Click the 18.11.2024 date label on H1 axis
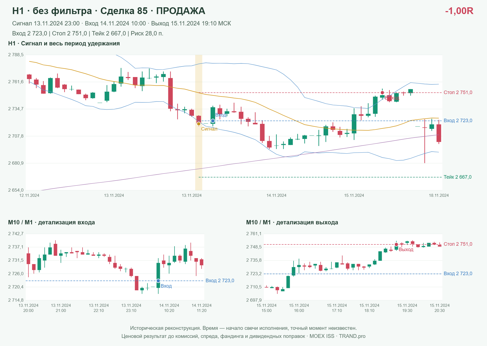Screen dimensions: 487x346 click(439, 195)
